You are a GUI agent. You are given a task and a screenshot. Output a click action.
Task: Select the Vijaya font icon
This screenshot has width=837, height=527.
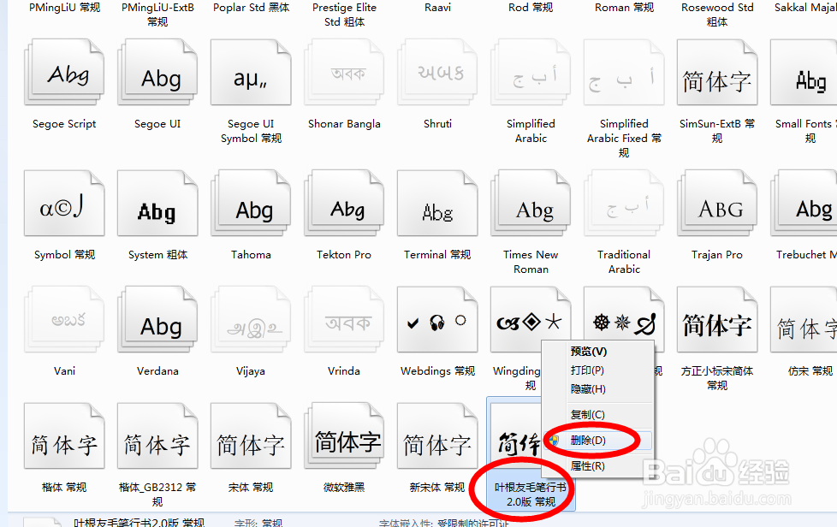tap(251, 319)
